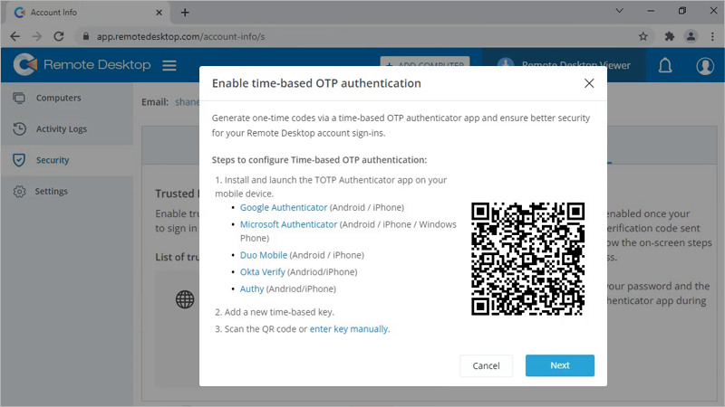Click the Cancel button

pos(487,365)
